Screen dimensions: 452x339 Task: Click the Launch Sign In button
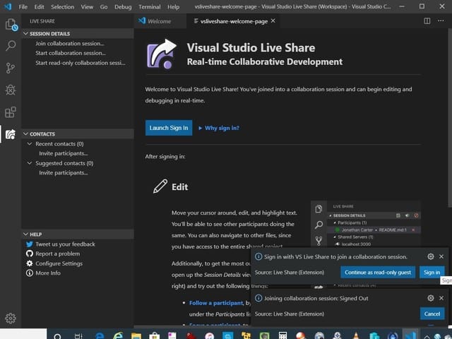click(169, 128)
